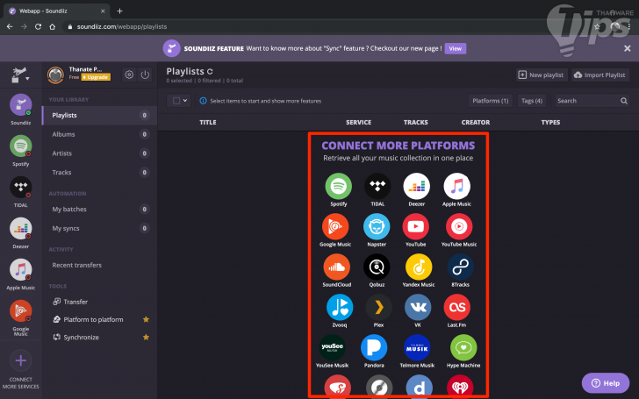Viewport: 639px width, 399px height.
Task: Click the New playlist button
Action: [542, 75]
